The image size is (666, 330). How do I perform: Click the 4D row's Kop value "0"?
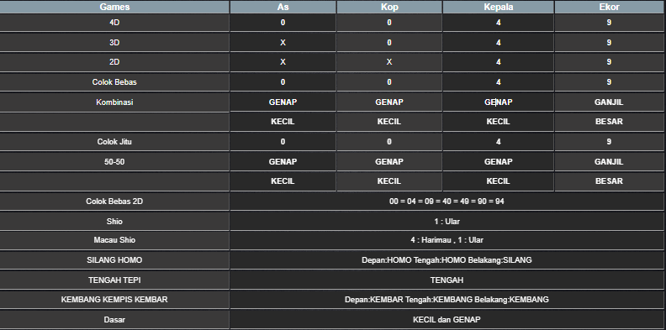click(389, 23)
